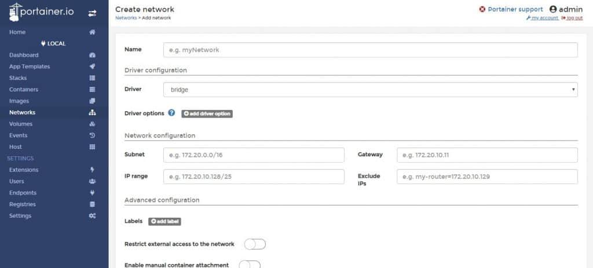
Task: Click the App Templates rocket icon
Action: click(92, 67)
